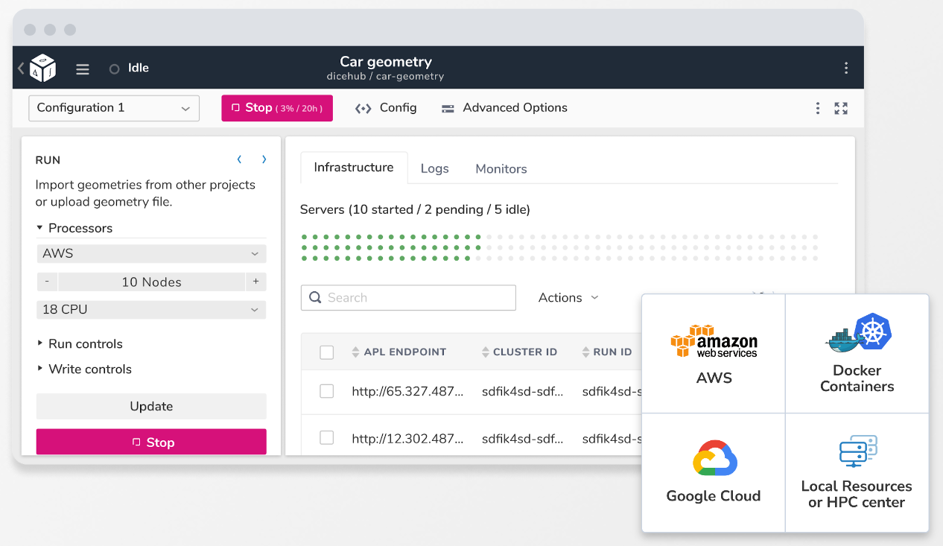Click the Advanced Options server icon
This screenshot has width=943, height=546.
[x=448, y=109]
